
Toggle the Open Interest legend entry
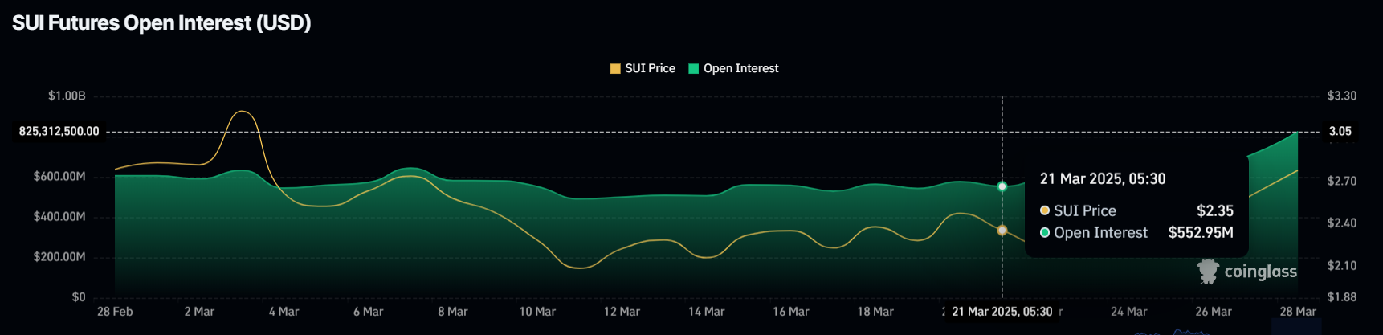[733, 68]
